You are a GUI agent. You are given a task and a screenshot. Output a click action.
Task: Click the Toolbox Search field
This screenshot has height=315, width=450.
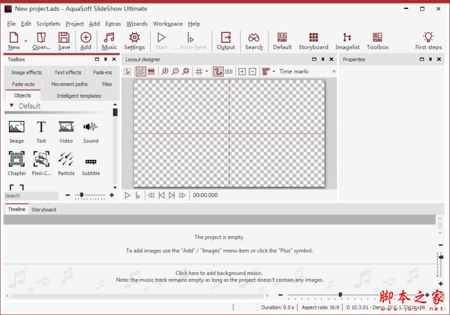(31, 196)
